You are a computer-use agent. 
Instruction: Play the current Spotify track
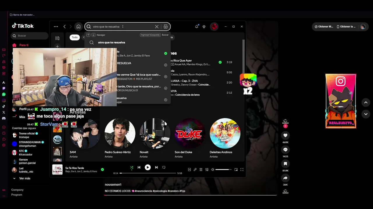(x=148, y=167)
